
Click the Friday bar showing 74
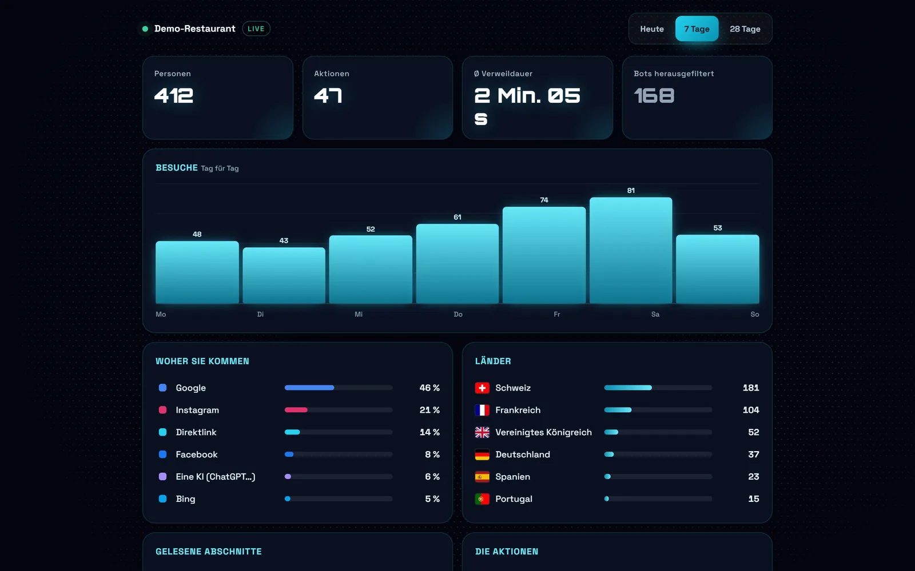point(544,255)
